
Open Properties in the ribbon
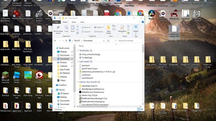pos(122,29)
